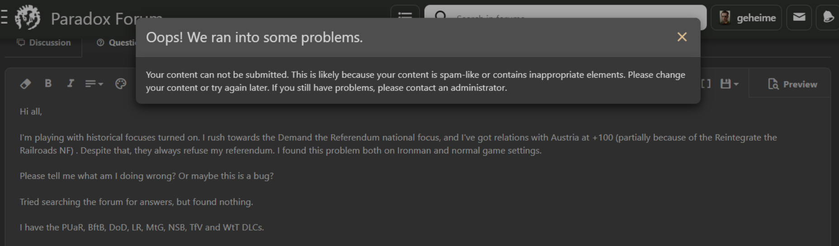
Task: Click the eraser remove formatting icon
Action: [x=26, y=84]
